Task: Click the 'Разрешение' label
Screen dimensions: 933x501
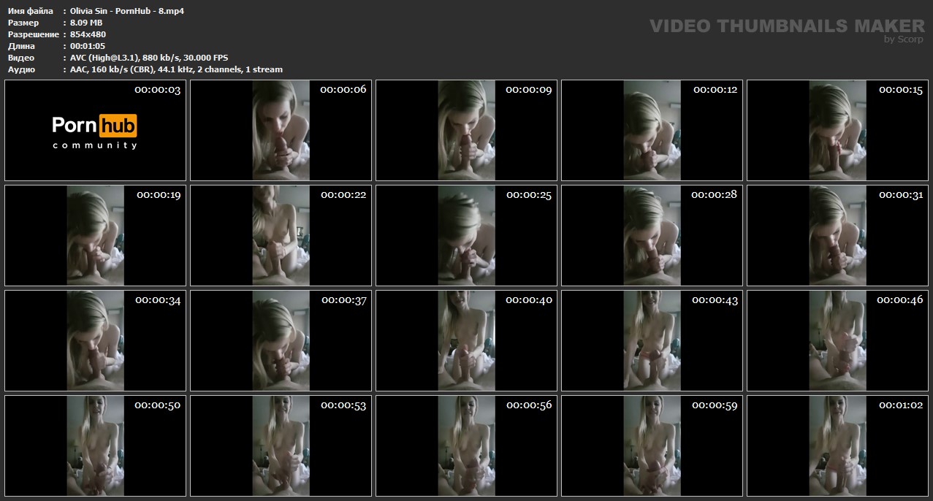Action: 33,34
